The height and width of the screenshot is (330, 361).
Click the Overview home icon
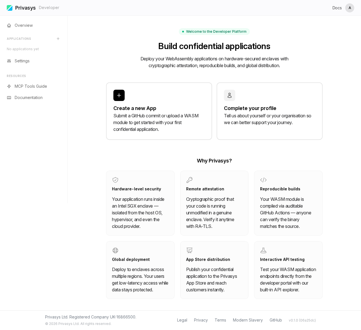[9, 25]
